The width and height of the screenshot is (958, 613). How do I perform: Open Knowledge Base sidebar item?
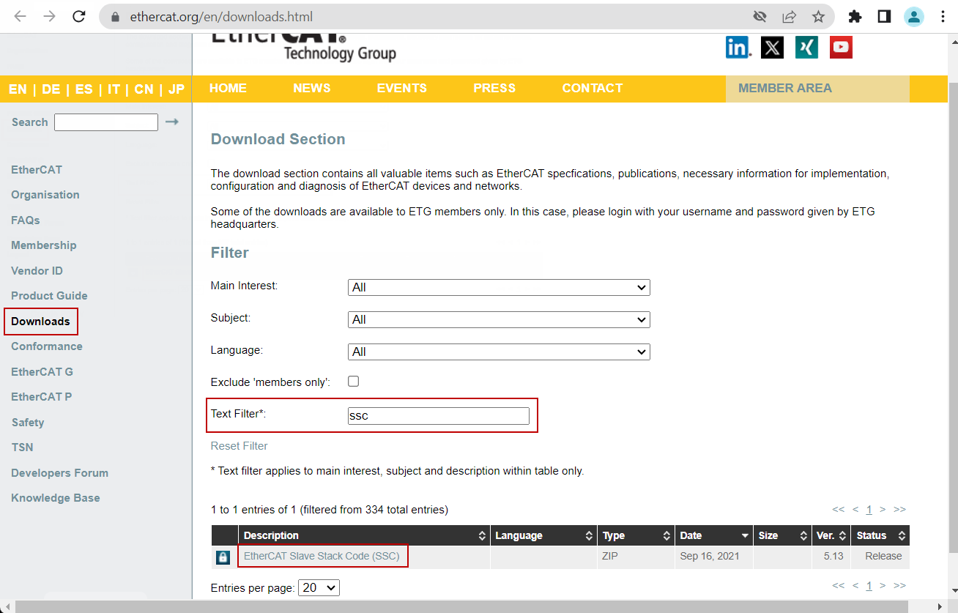[56, 498]
